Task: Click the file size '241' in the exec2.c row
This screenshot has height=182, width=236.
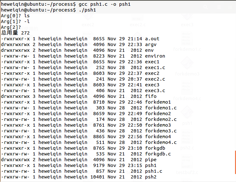Action: [x=100, y=79]
